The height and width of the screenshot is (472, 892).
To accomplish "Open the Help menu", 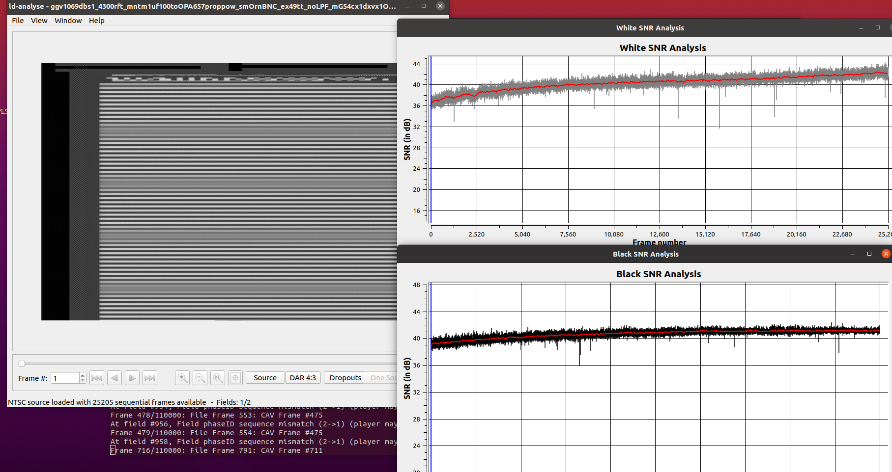I will [97, 21].
